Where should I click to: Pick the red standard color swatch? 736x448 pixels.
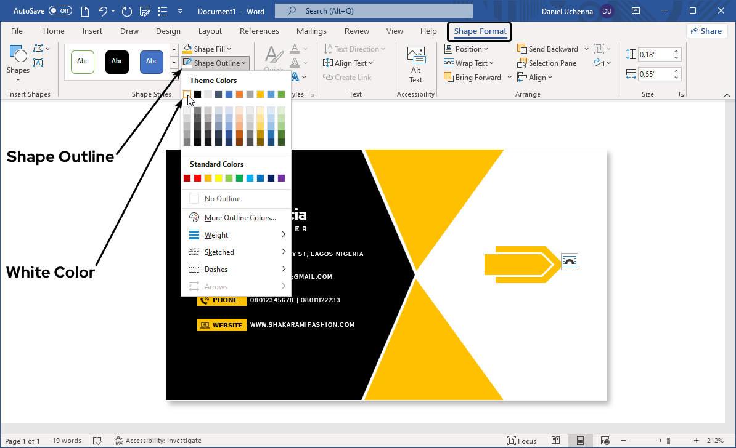pyautogui.click(x=197, y=178)
